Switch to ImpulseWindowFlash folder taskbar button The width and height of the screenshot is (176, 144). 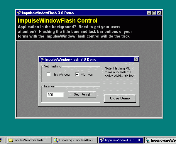point(29,140)
